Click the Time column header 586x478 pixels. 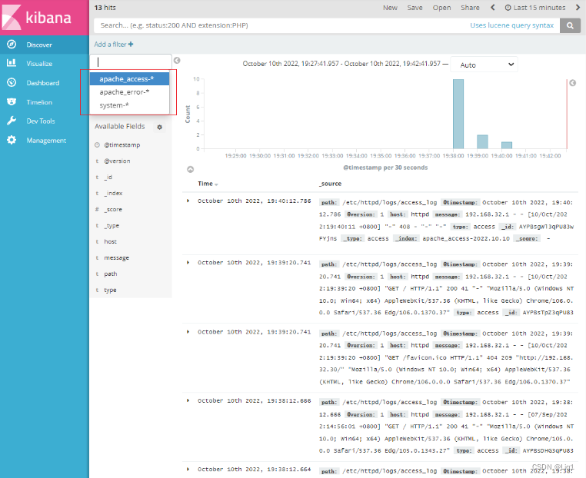(205, 184)
